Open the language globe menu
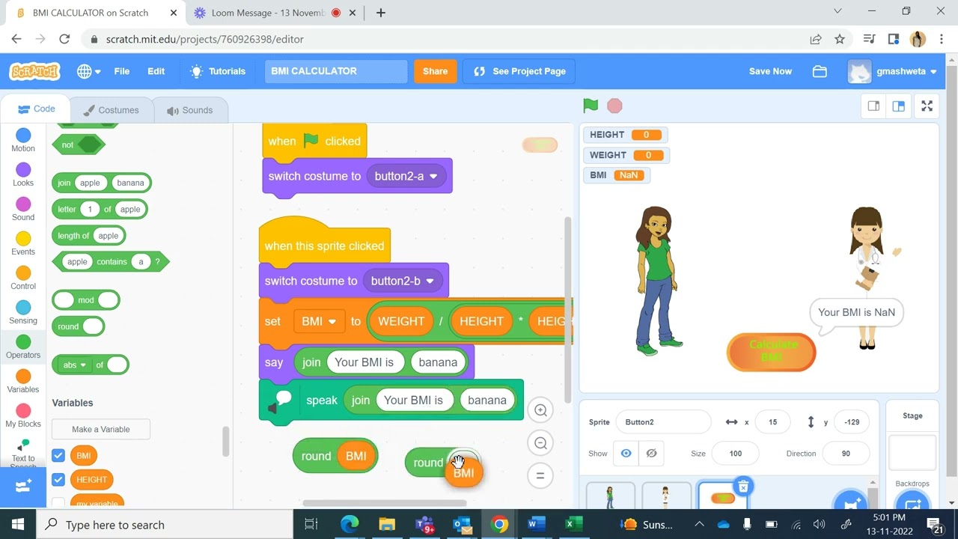The width and height of the screenshot is (958, 539). click(88, 71)
